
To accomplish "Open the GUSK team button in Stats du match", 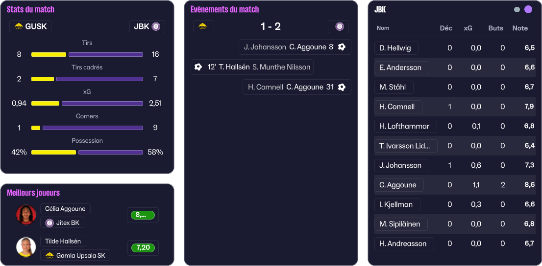I will point(30,26).
